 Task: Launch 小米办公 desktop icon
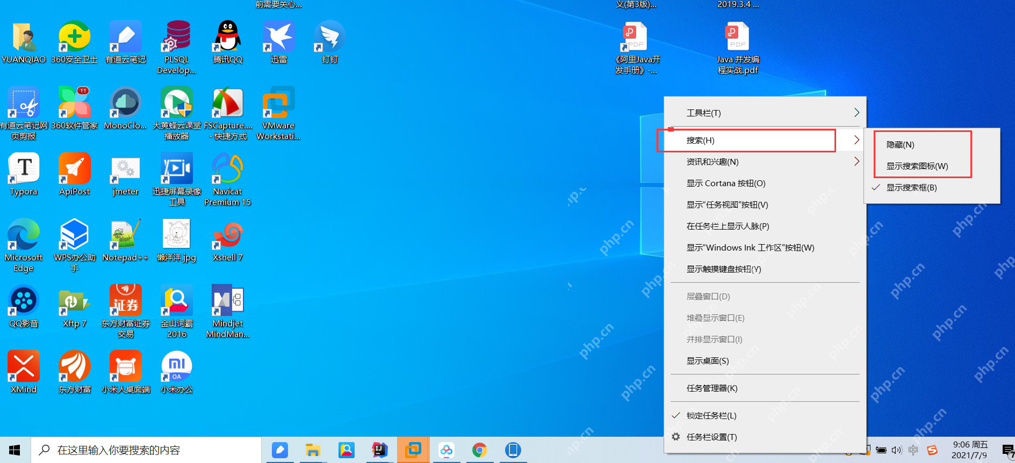(177, 366)
